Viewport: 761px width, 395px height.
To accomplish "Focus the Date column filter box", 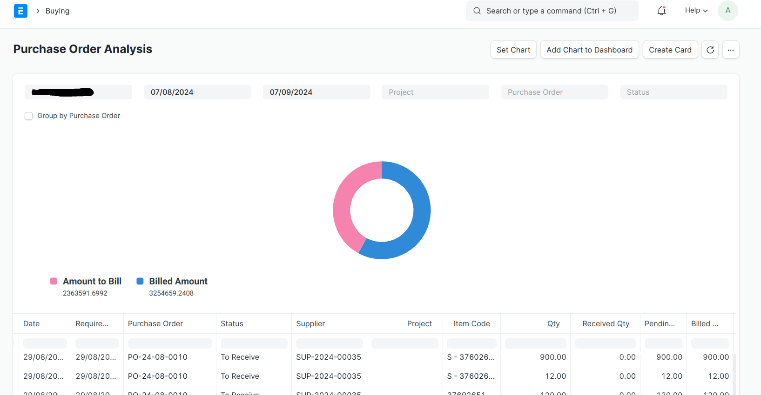I will point(45,343).
